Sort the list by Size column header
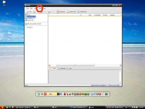This screenshot has width=145, height=109. [90, 15]
